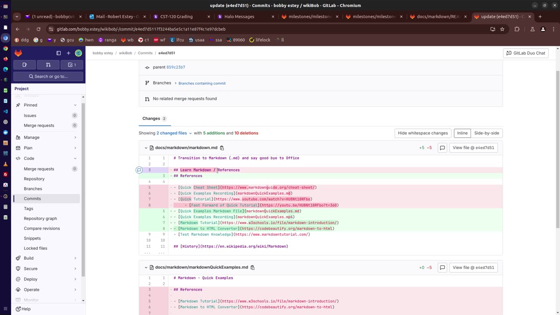Expand the Operate sidebar section
The image size is (560, 315).
point(75,290)
